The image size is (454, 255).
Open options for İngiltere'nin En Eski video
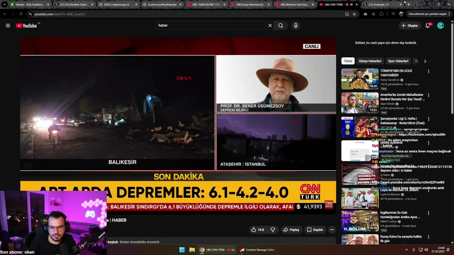coord(428,213)
